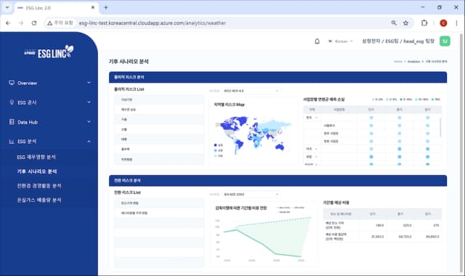The width and height of the screenshot is (465, 276).
Task: Reload the page using the refresh icon
Action: pyautogui.click(x=34, y=23)
